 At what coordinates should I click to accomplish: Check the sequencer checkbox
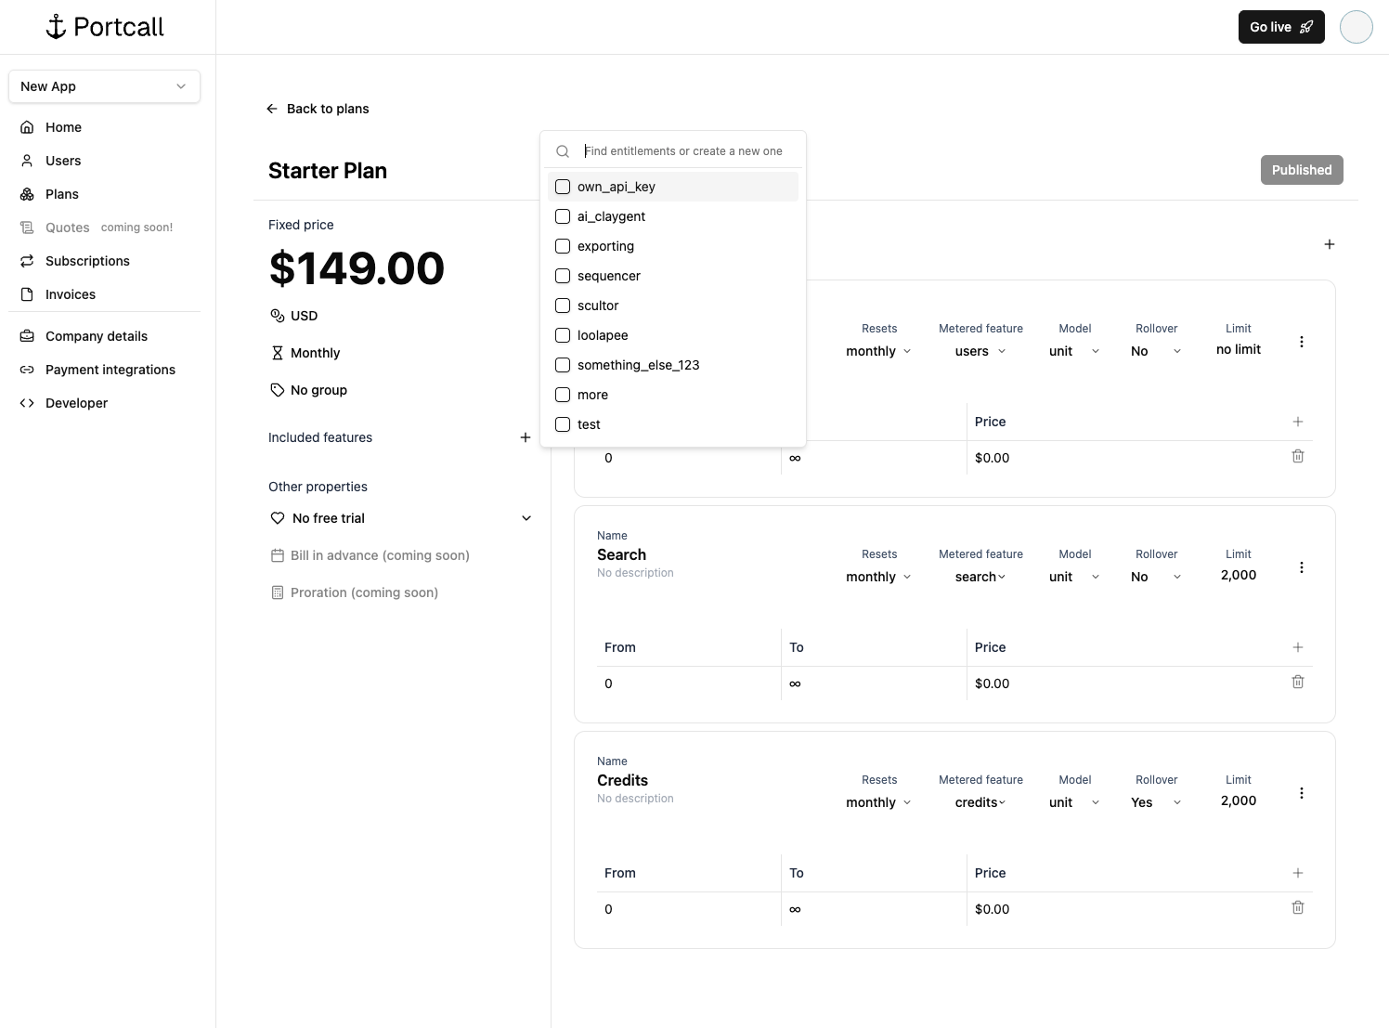tap(562, 276)
